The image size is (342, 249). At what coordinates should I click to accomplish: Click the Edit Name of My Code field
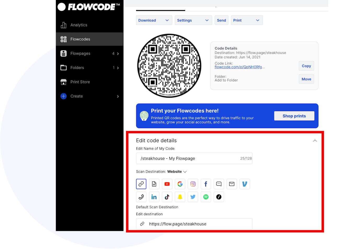(194, 159)
